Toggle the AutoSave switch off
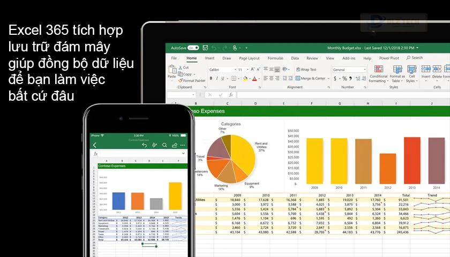Screen dimensions: 450x257 [193, 48]
